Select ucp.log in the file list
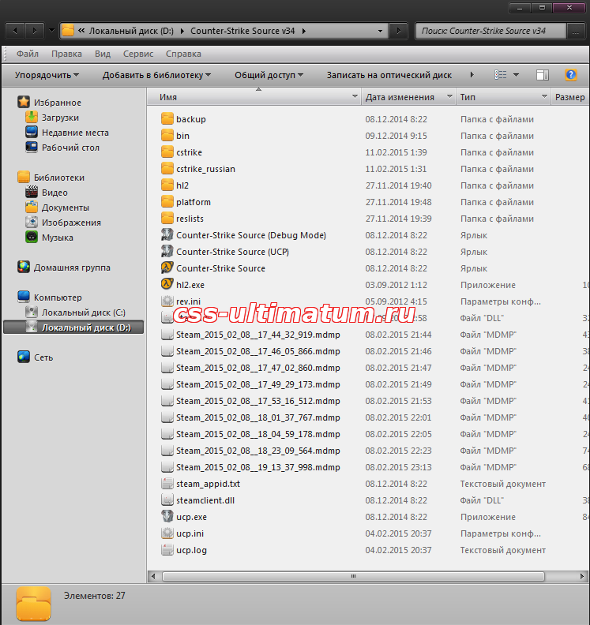The width and height of the screenshot is (590, 625). coord(191,550)
